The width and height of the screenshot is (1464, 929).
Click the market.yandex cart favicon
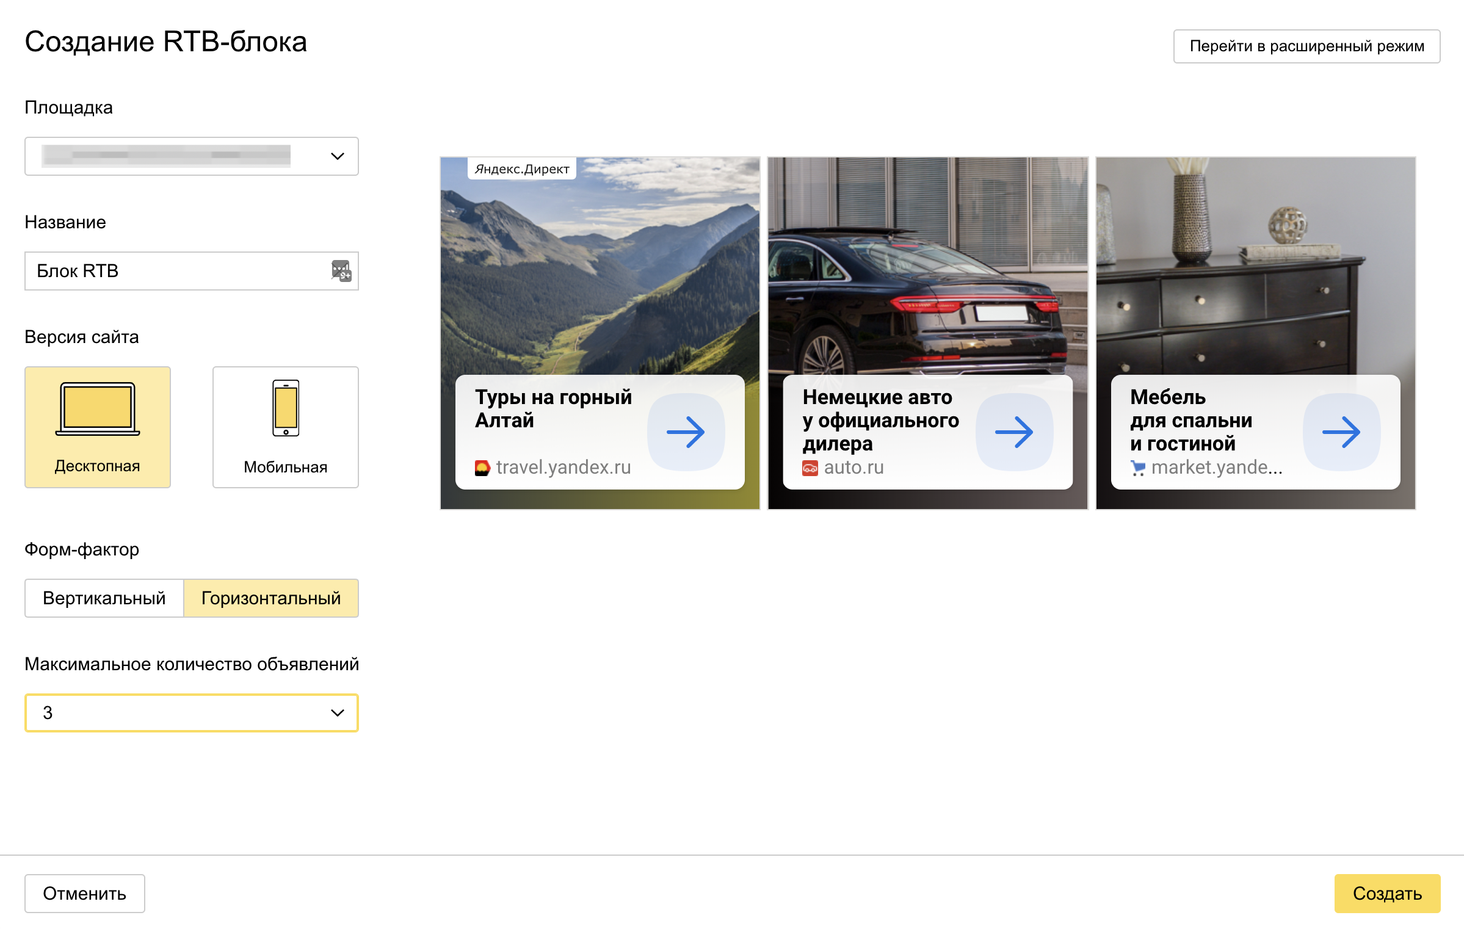point(1137,468)
